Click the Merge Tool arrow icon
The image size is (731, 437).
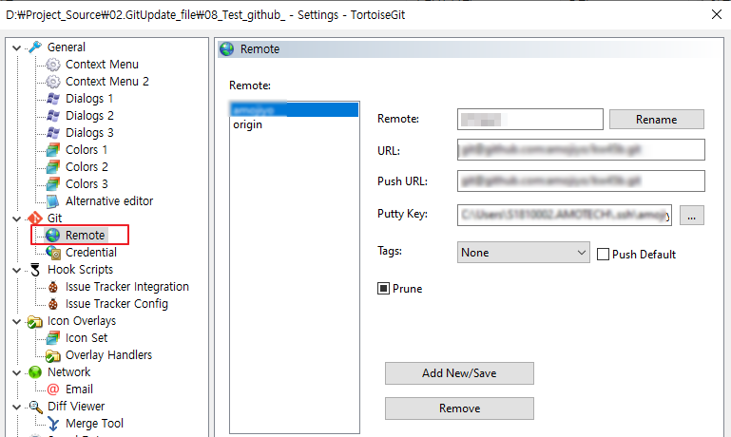click(53, 424)
